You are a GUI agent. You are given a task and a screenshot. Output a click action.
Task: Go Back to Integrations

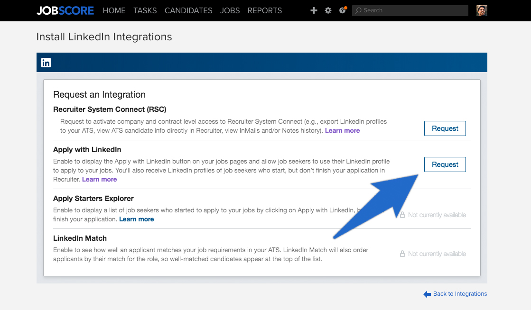455,294
